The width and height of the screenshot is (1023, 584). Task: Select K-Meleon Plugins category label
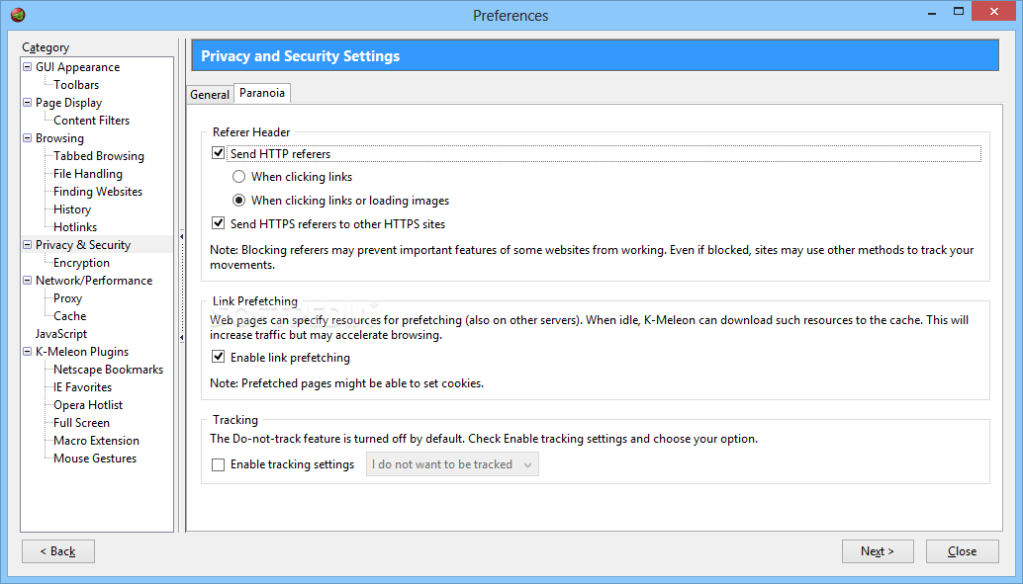tap(82, 352)
